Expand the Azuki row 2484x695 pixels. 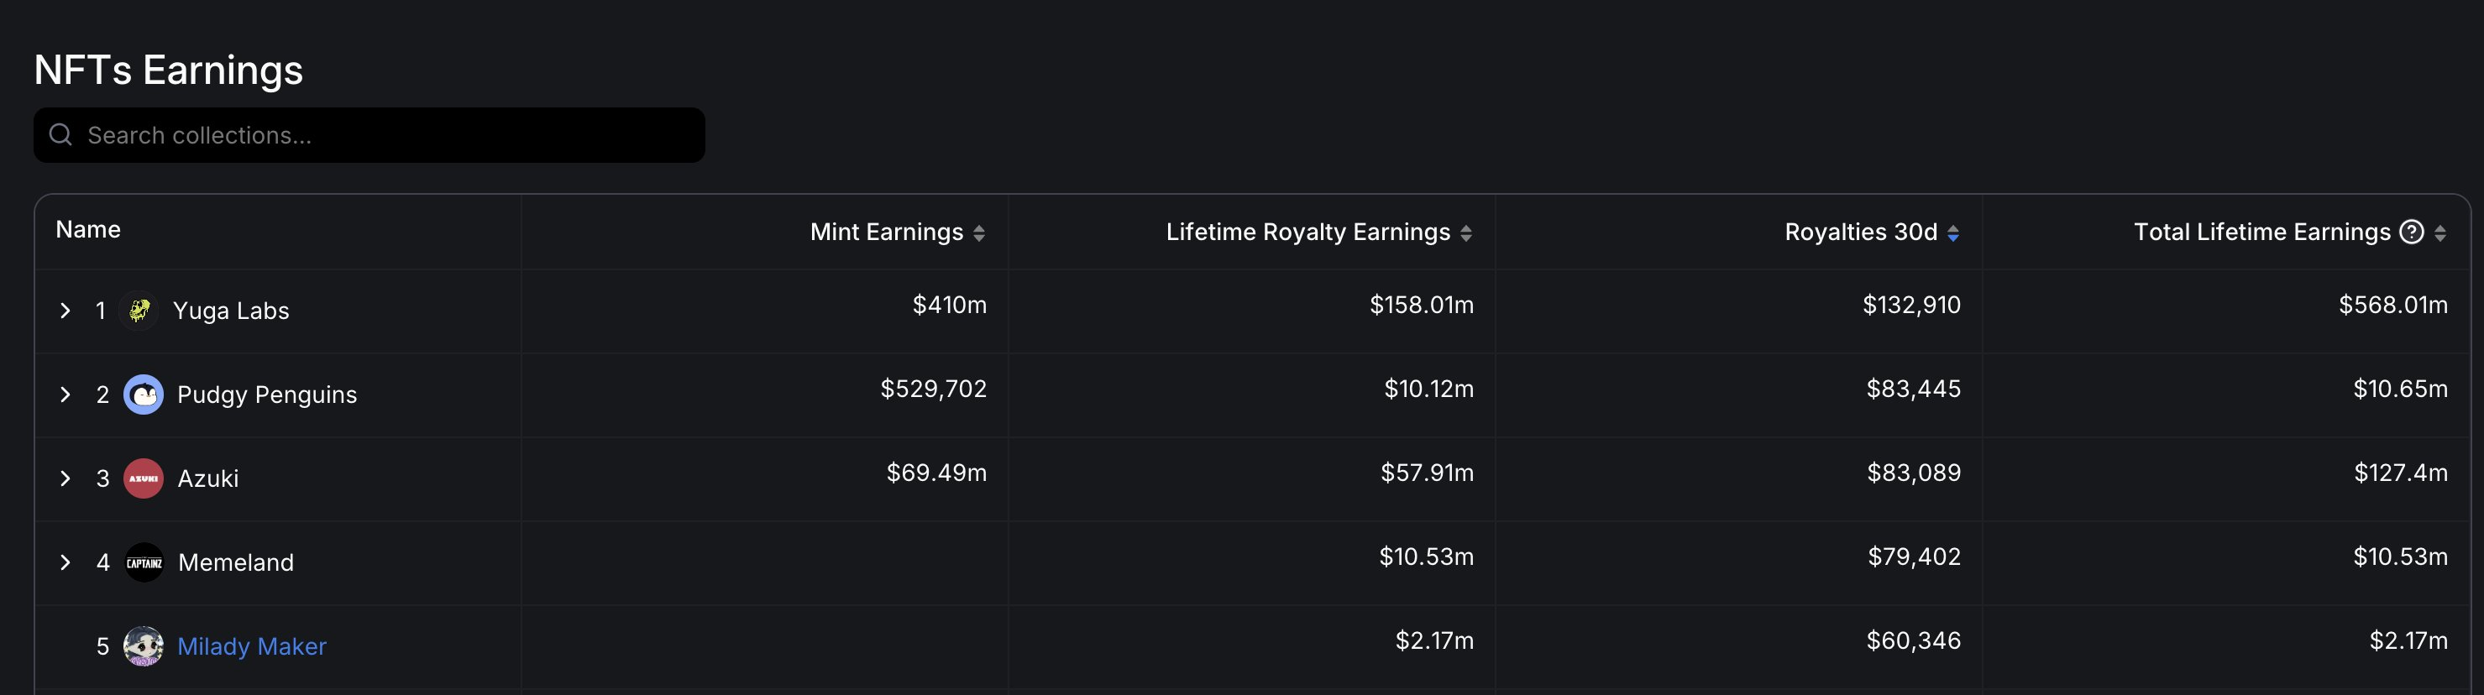[65, 478]
